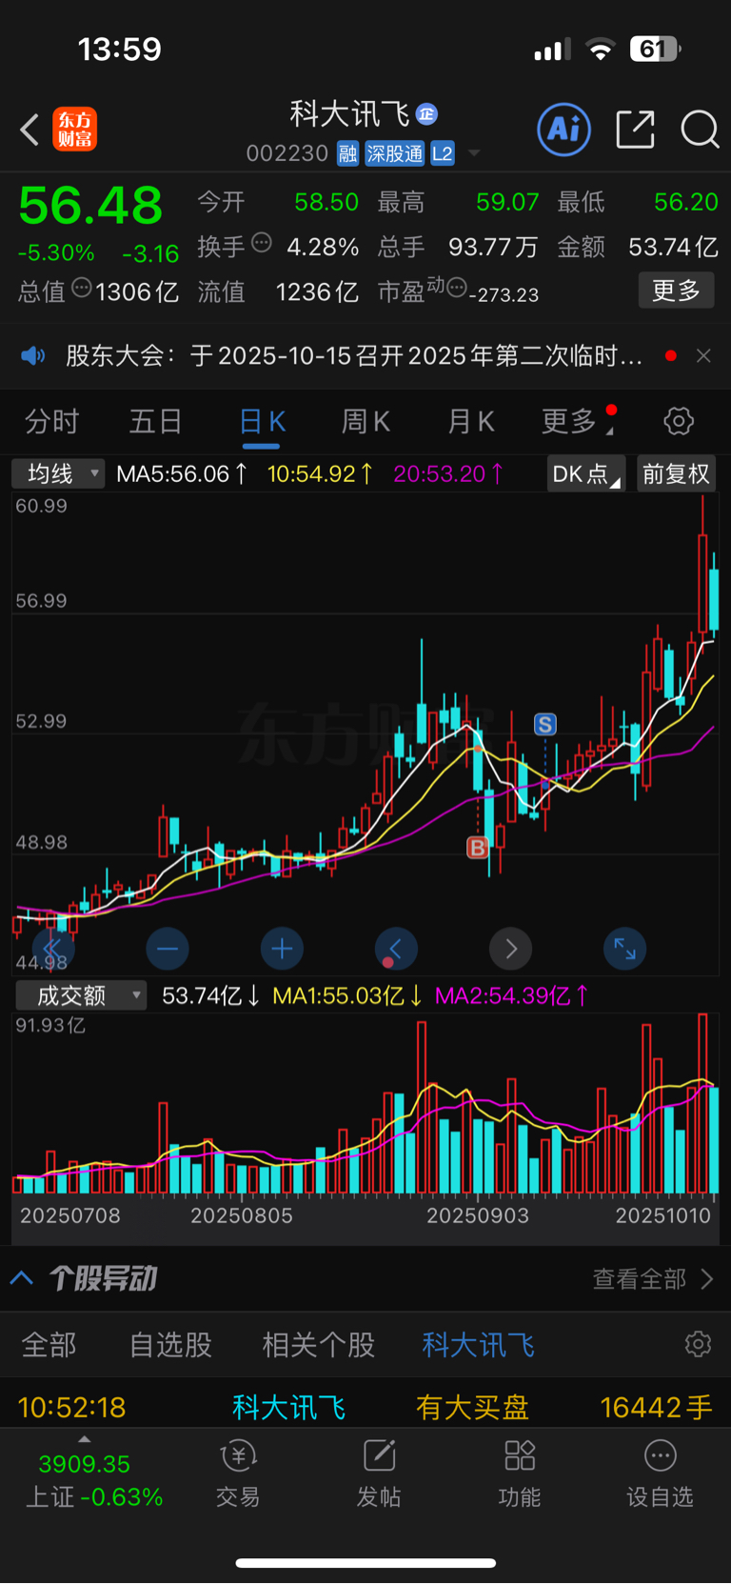731x1584 pixels.
Task: Open the 股东大会 announcement text
Action: 354,356
